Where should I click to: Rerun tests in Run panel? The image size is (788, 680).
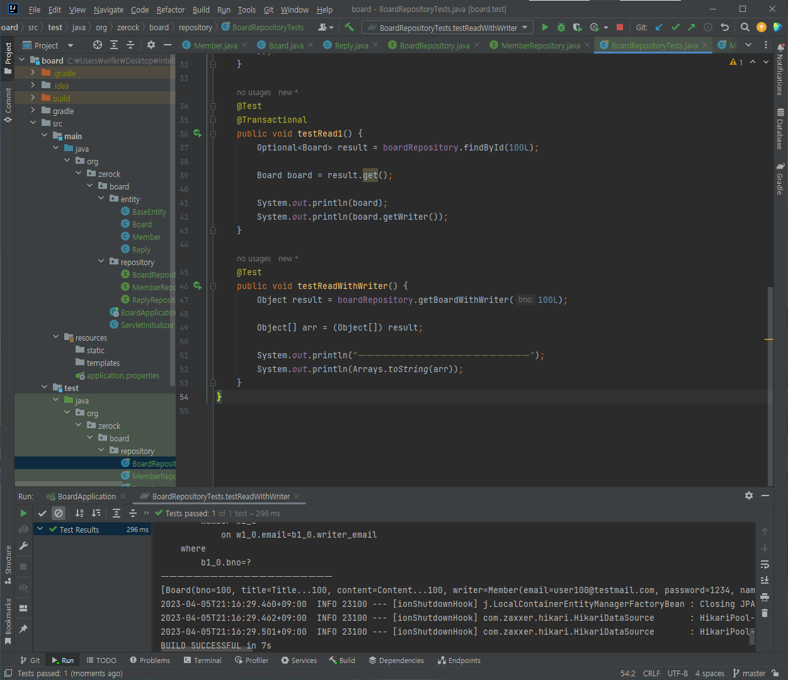[x=23, y=513]
